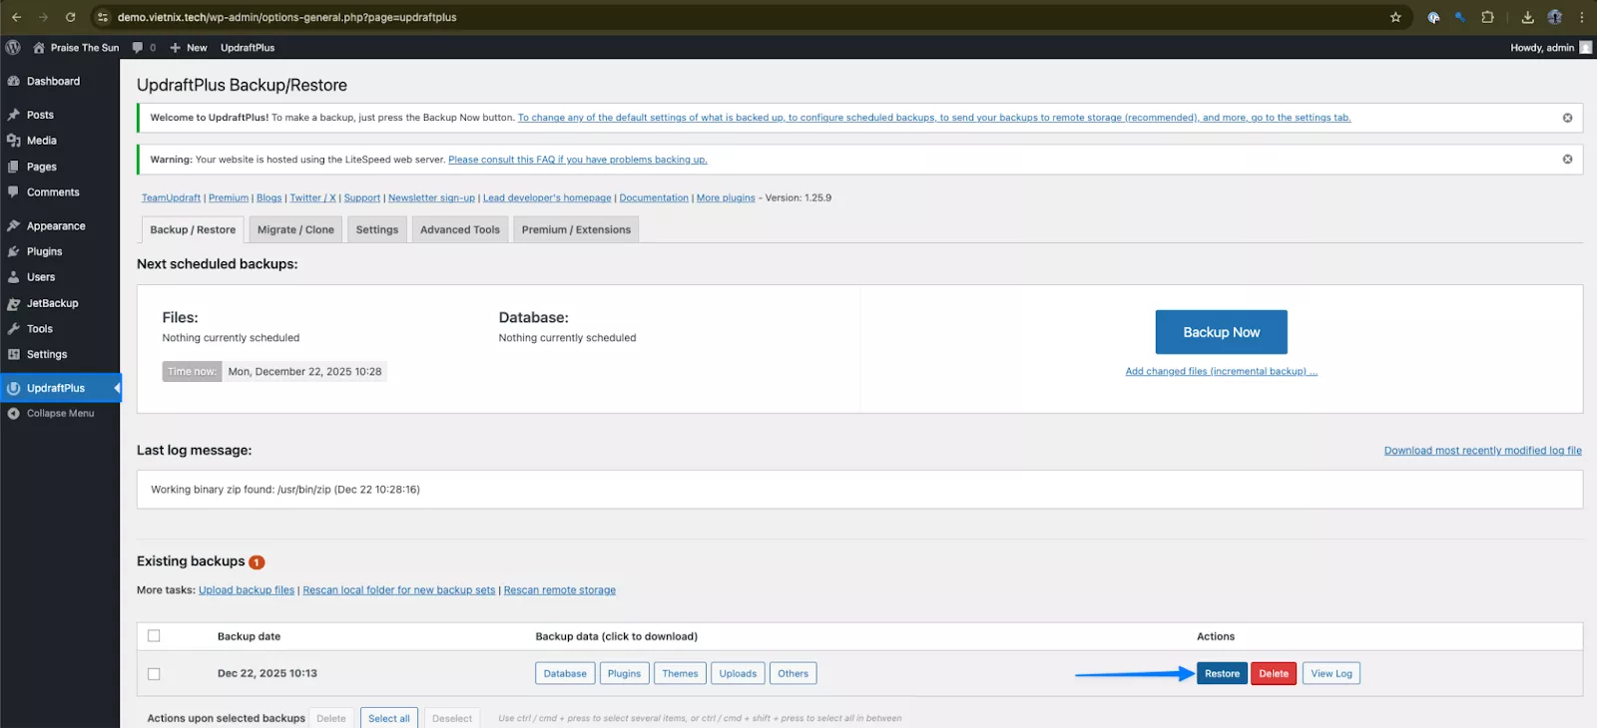Open the browser extensions puzzle icon
The image size is (1597, 728).
tap(1487, 17)
